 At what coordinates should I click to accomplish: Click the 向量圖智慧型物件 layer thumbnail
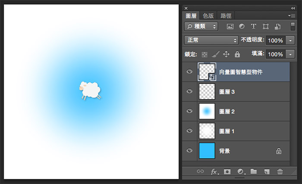(206, 72)
